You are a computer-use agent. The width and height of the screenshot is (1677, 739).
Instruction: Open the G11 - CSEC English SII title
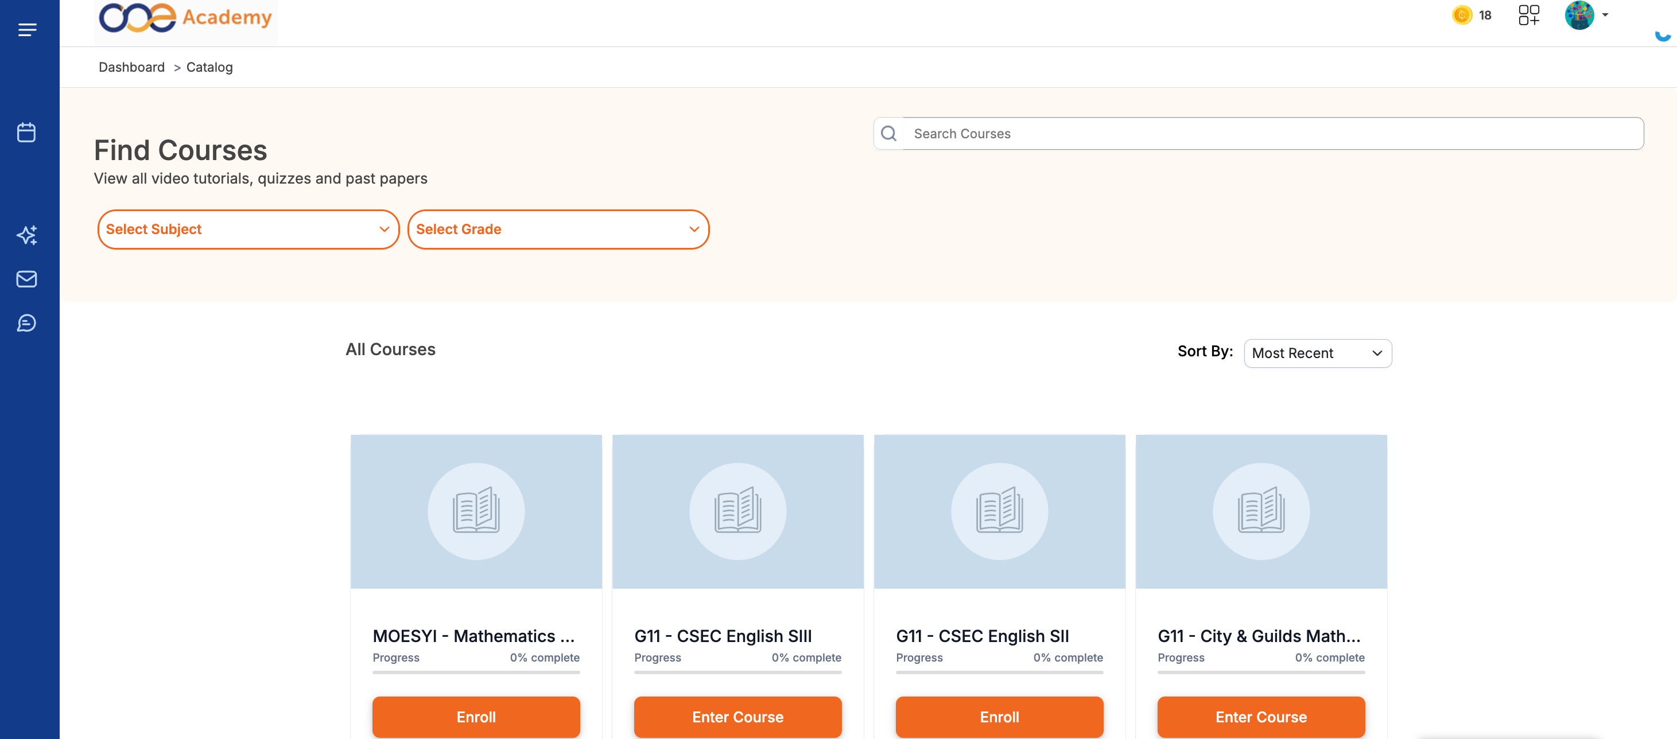tap(983, 636)
